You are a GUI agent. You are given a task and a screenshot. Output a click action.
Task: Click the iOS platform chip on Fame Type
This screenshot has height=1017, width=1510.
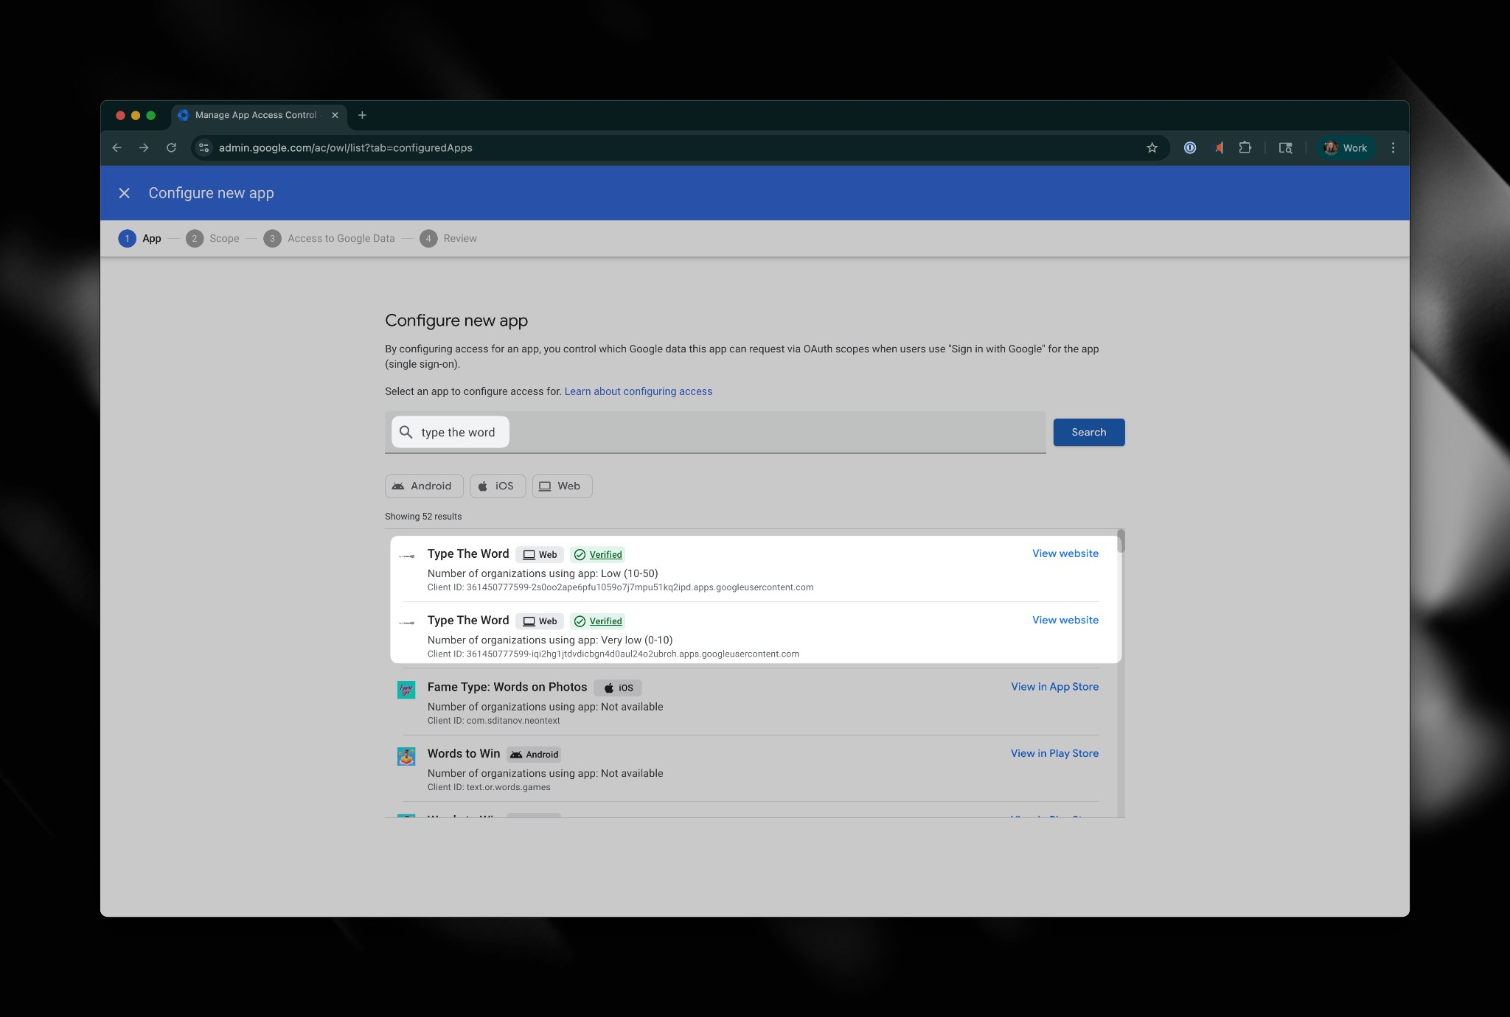pos(618,688)
